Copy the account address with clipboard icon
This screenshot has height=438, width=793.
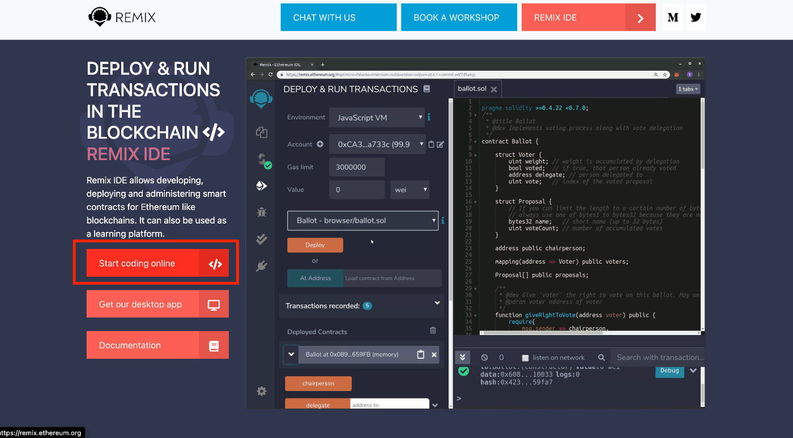[x=431, y=144]
